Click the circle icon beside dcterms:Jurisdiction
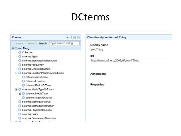This screenshot has width=181, height=136. (23, 77)
